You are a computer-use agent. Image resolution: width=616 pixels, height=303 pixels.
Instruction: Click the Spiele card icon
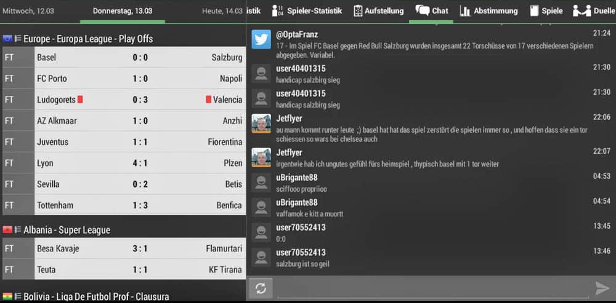(534, 11)
